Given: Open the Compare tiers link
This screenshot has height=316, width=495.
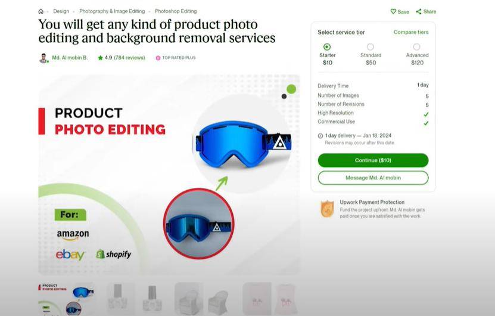Looking at the screenshot, I should click(x=411, y=32).
